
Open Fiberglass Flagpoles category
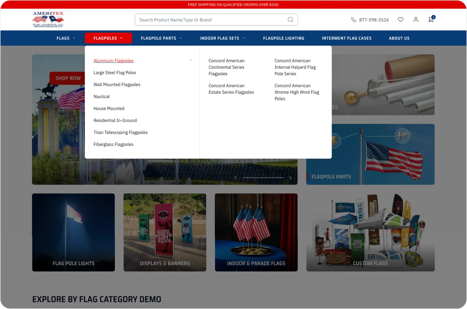click(x=113, y=144)
